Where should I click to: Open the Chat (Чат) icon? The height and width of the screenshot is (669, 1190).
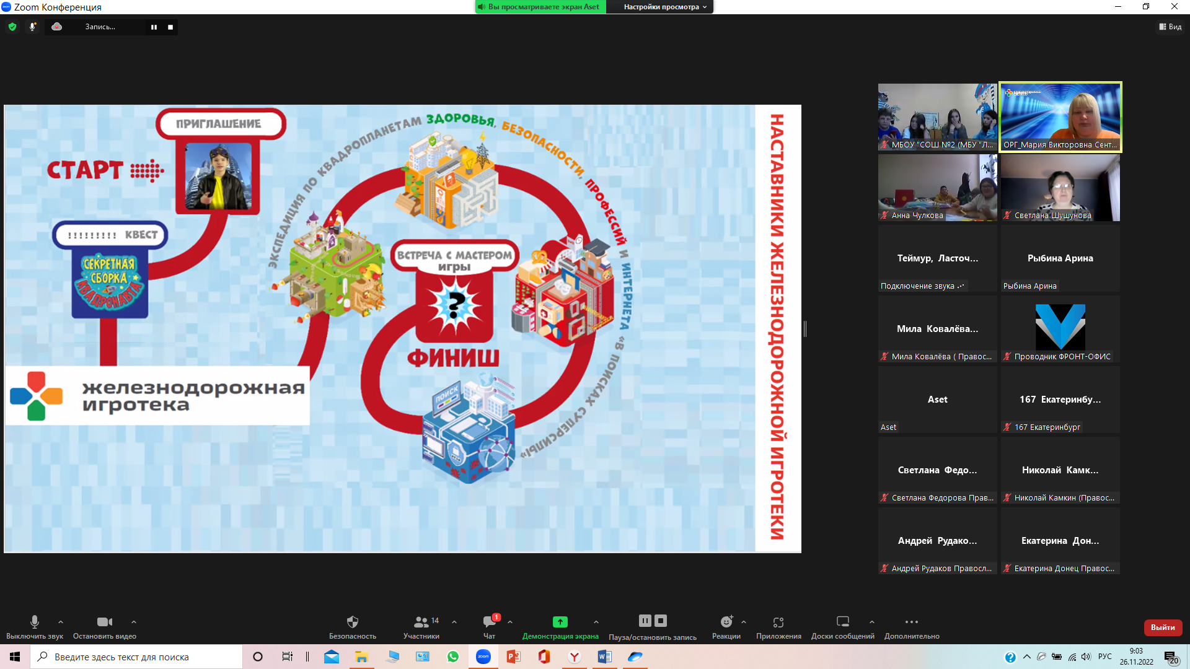pos(489,621)
